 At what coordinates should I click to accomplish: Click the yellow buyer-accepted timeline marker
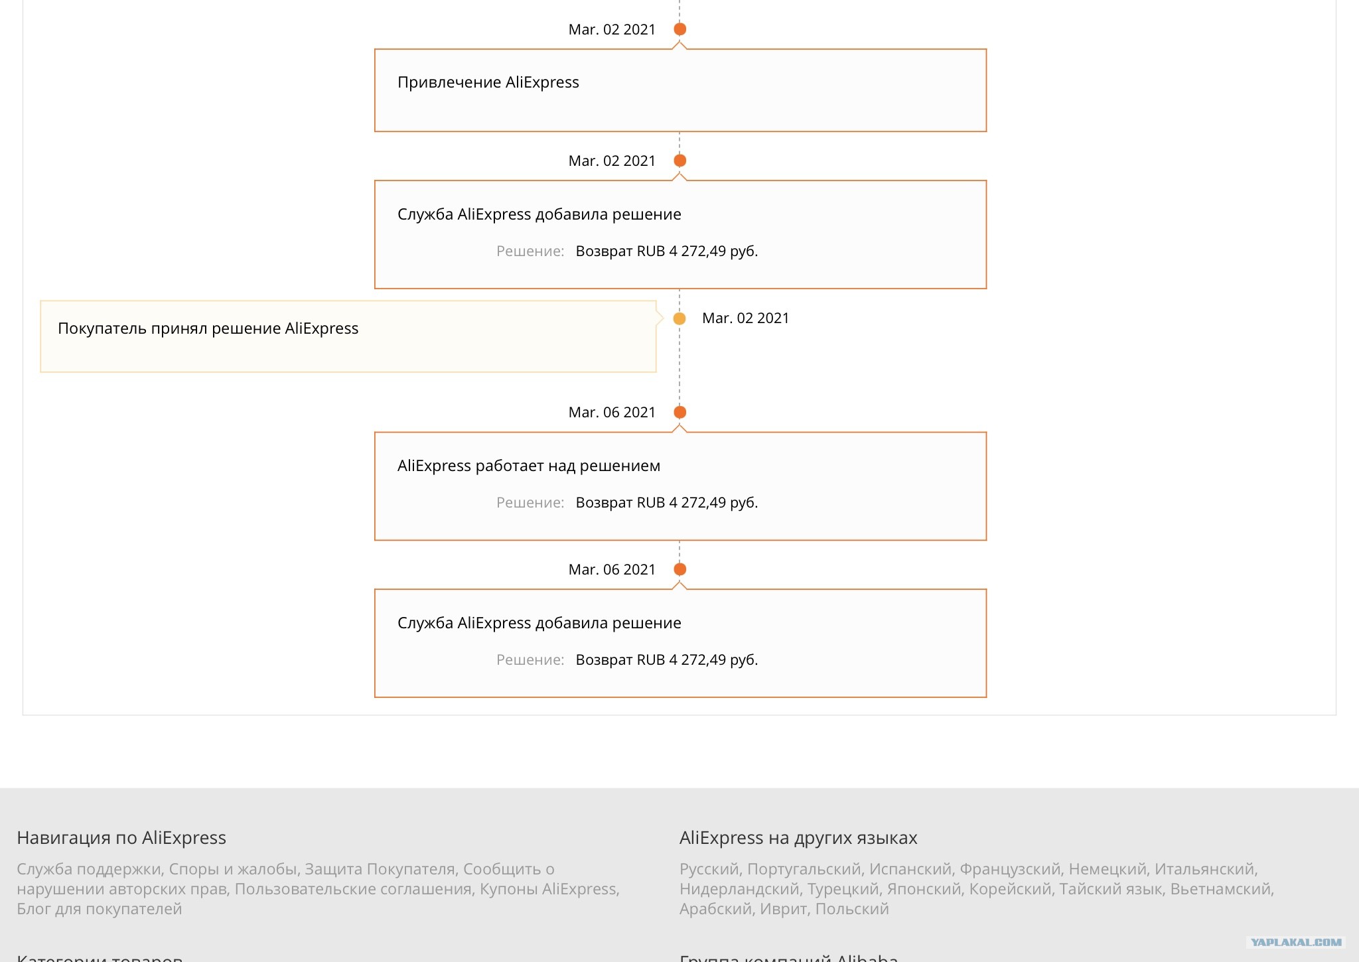pos(679,318)
